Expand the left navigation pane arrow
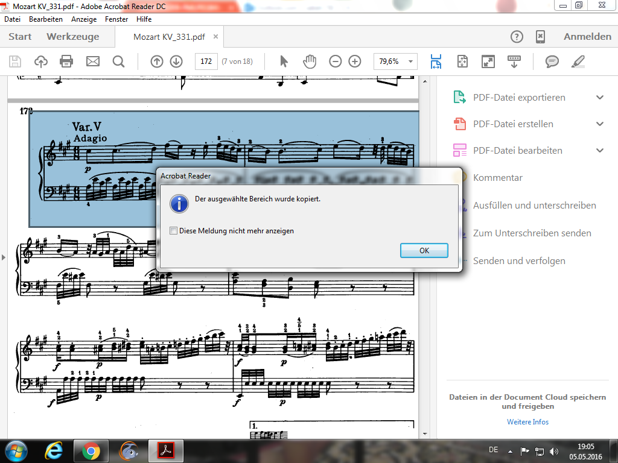Viewport: 618px width, 463px height. [4, 257]
